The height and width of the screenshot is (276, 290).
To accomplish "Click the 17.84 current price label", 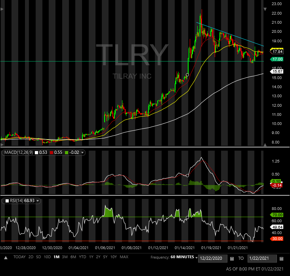I will click(277, 51).
